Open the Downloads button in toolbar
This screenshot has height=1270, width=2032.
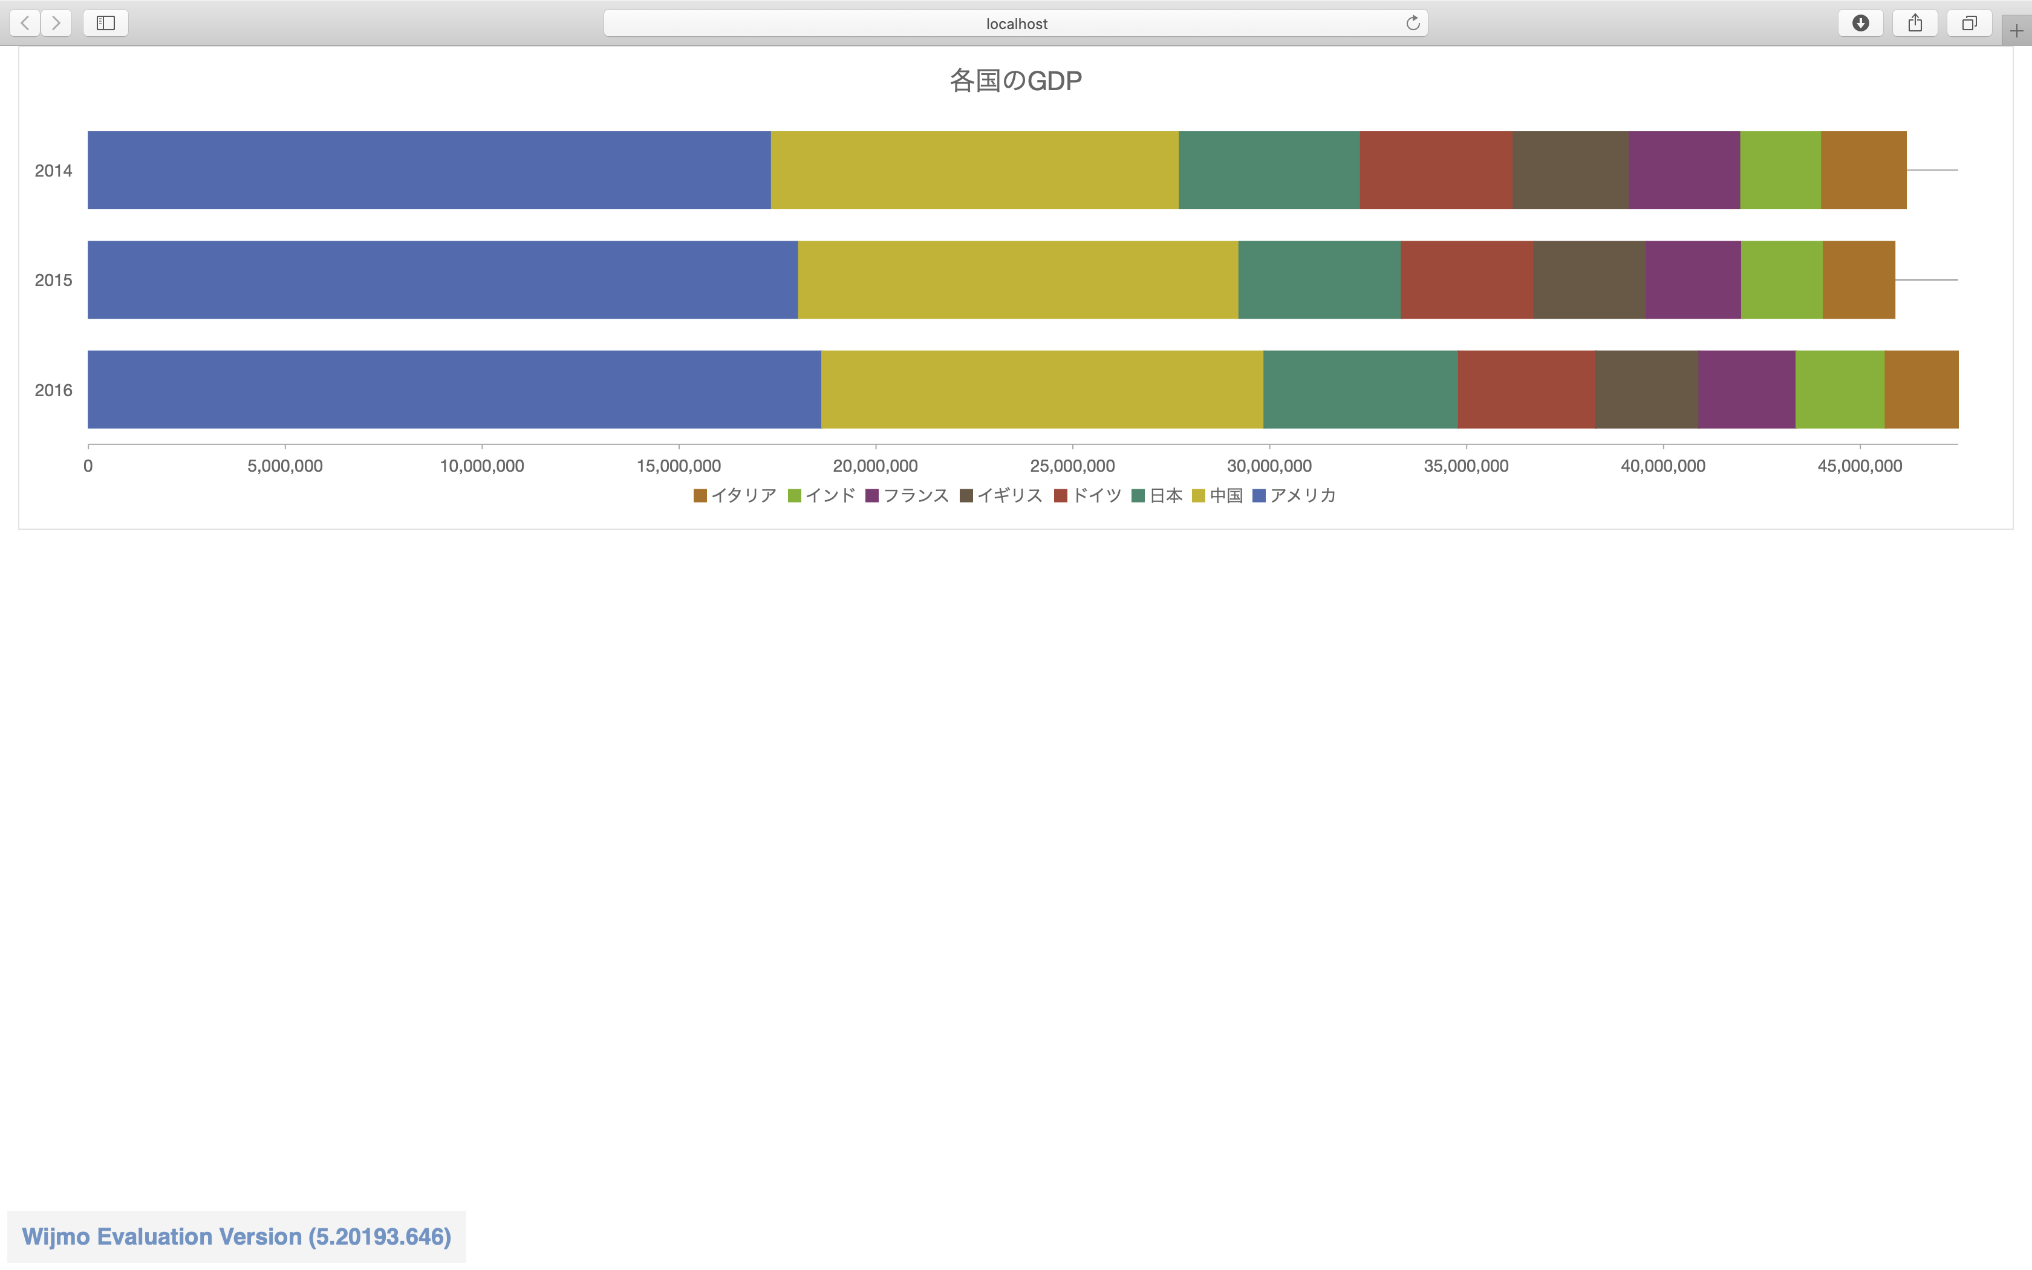point(1861,23)
